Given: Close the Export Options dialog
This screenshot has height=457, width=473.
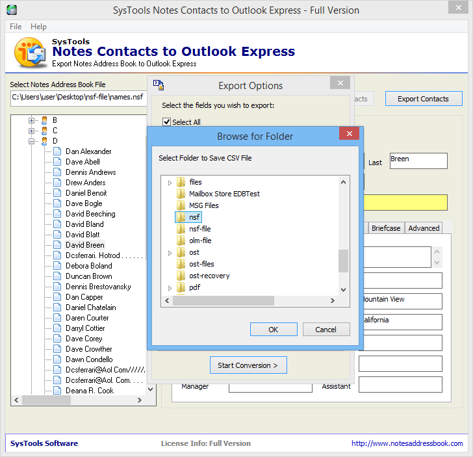Looking at the screenshot, I should pyautogui.click(x=340, y=83).
